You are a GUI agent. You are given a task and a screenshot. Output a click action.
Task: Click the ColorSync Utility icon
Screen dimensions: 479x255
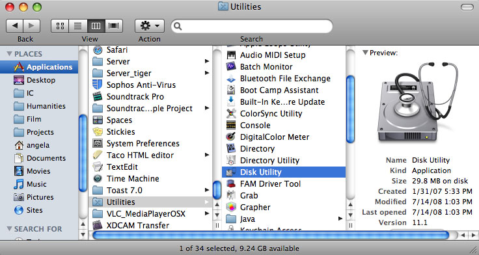[x=231, y=114]
